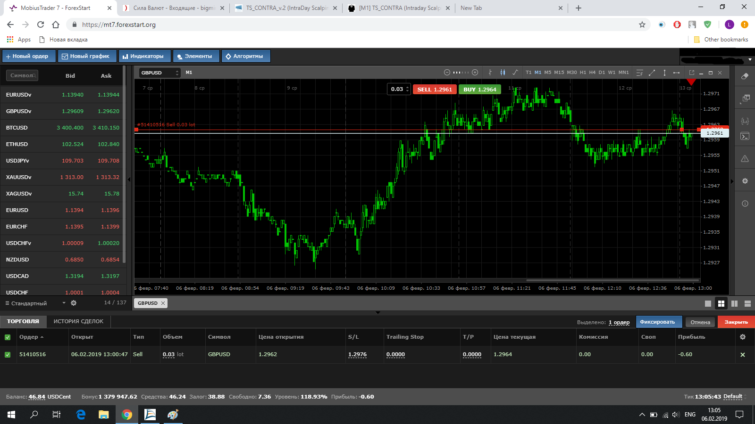Click the chart zoom level slider
This screenshot has width=755, height=424.
tap(461, 73)
